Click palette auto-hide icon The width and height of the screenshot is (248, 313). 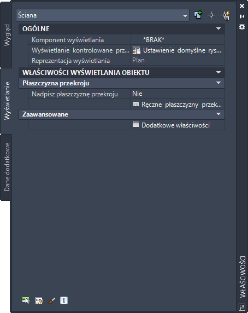coord(242,16)
